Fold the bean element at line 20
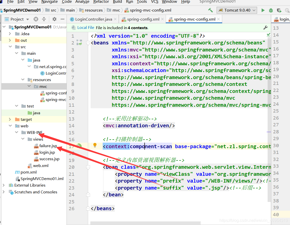 [88, 167]
